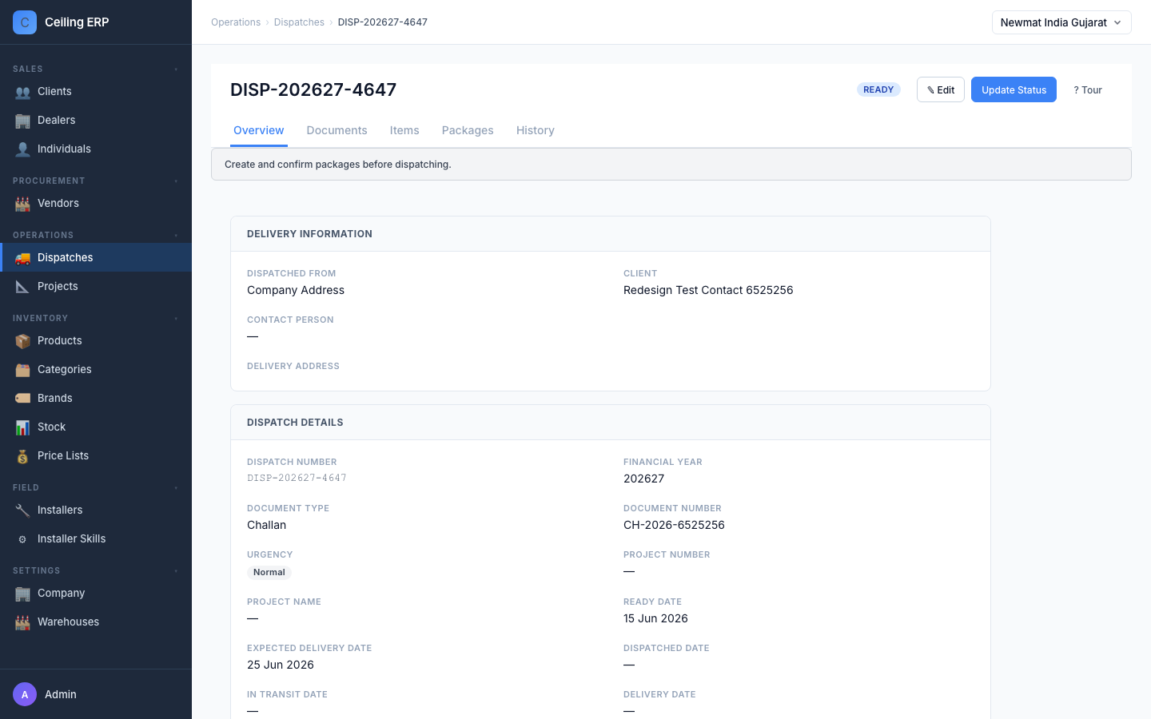Click the DISP-202627-4647 page heading
Image resolution: width=1151 pixels, height=719 pixels.
[x=313, y=89]
